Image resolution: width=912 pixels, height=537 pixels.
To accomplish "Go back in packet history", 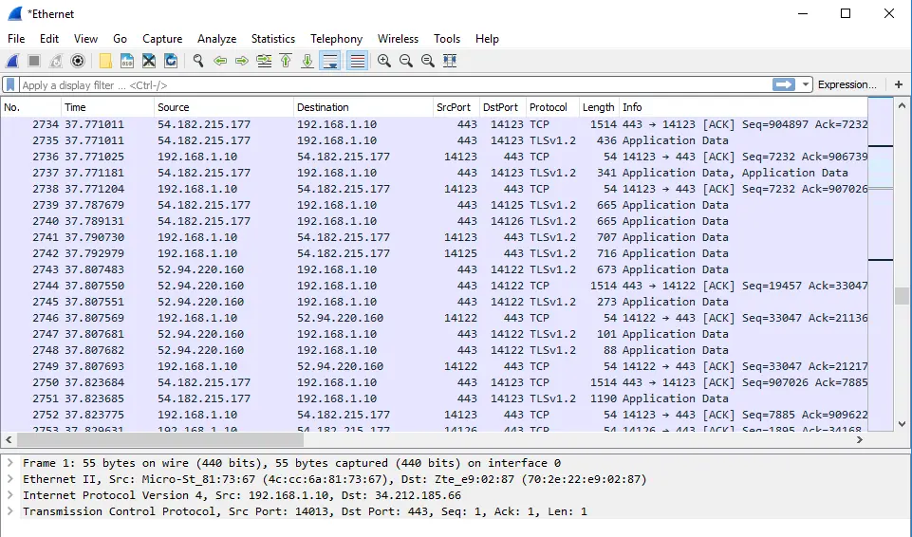I will point(220,61).
